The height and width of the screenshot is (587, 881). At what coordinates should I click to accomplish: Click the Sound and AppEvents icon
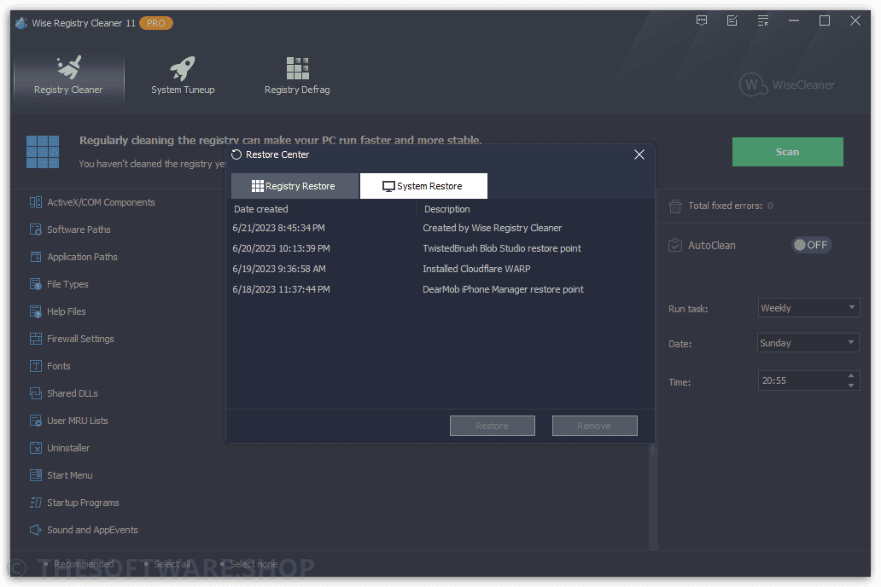(35, 530)
